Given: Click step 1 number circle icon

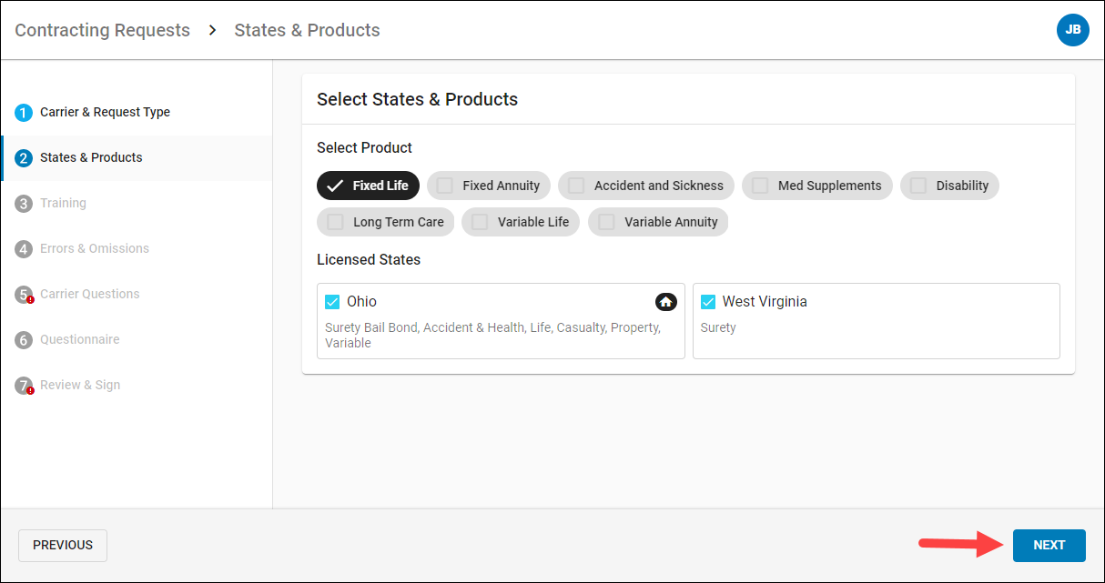Looking at the screenshot, I should tap(24, 113).
